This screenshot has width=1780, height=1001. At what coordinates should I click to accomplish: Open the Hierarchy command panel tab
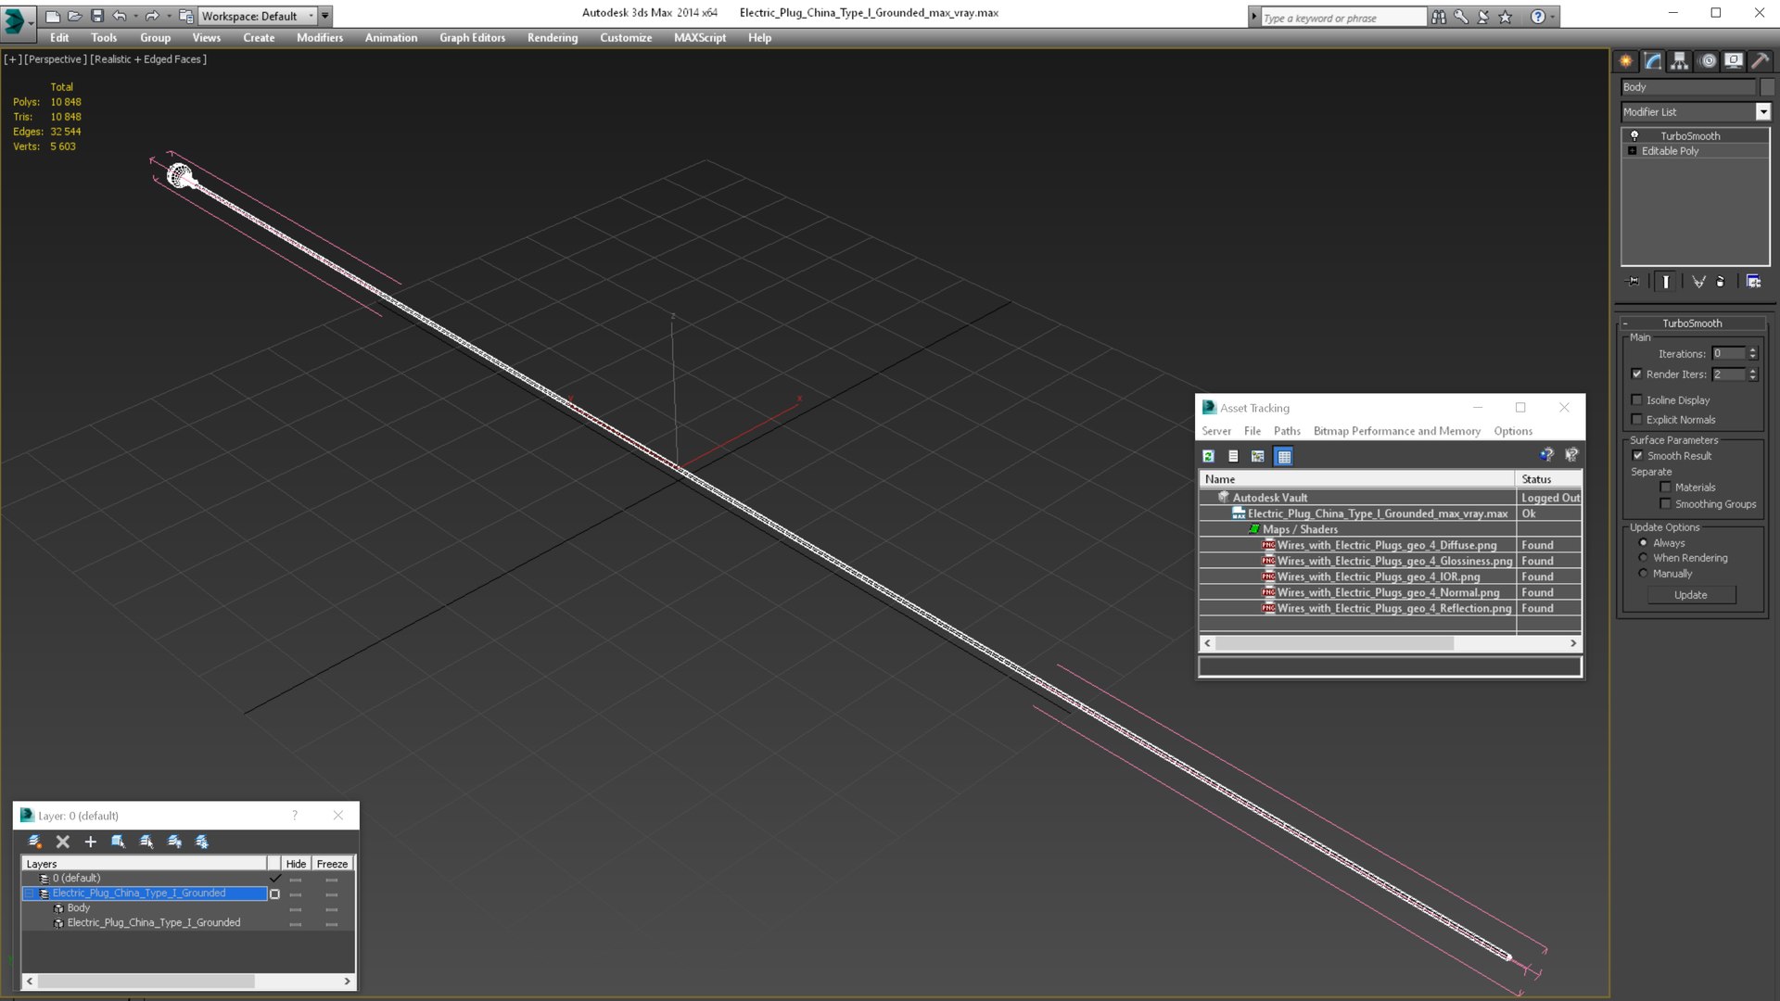pyautogui.click(x=1679, y=61)
